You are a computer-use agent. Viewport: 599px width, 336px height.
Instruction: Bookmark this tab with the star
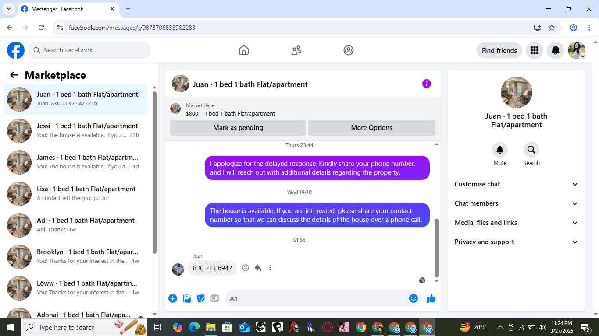[x=552, y=28]
